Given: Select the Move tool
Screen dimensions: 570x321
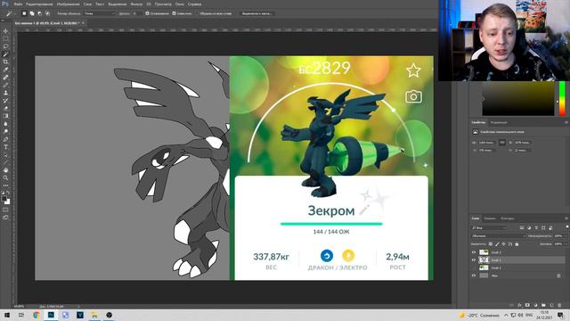Looking at the screenshot, I should (x=5, y=31).
